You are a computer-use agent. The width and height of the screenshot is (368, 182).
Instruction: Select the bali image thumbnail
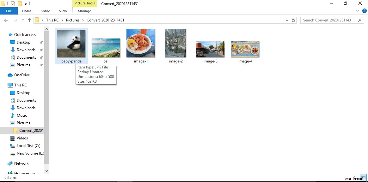[x=106, y=47]
